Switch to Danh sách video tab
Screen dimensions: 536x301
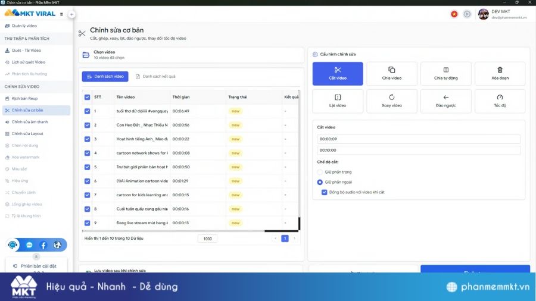pyautogui.click(x=105, y=77)
